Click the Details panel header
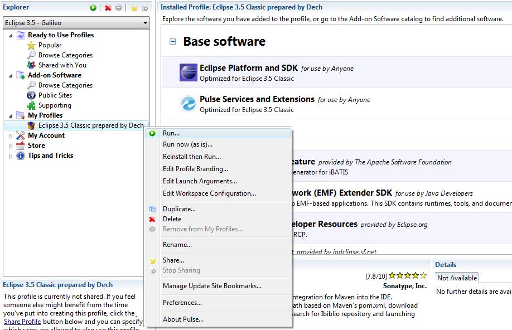The height and width of the screenshot is (330, 512). [x=446, y=265]
